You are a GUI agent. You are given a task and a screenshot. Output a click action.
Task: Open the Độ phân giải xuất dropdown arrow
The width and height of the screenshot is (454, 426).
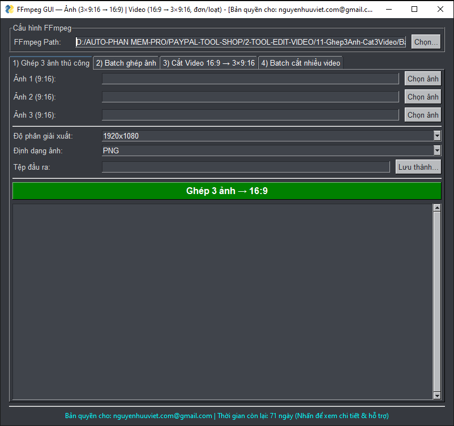[437, 136]
